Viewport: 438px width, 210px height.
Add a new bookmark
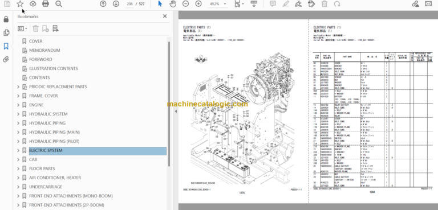46,28
